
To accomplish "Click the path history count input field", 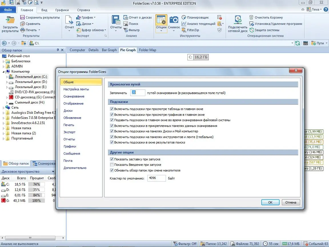I will click(138, 93).
